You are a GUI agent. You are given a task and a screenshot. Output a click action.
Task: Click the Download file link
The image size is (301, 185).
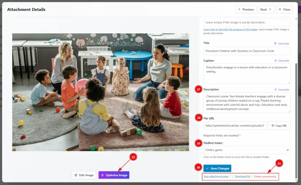point(242,177)
